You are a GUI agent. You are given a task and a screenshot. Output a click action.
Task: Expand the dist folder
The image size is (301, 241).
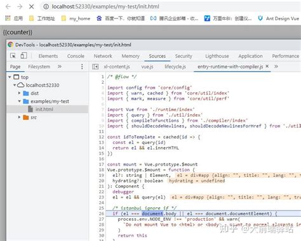point(19,93)
